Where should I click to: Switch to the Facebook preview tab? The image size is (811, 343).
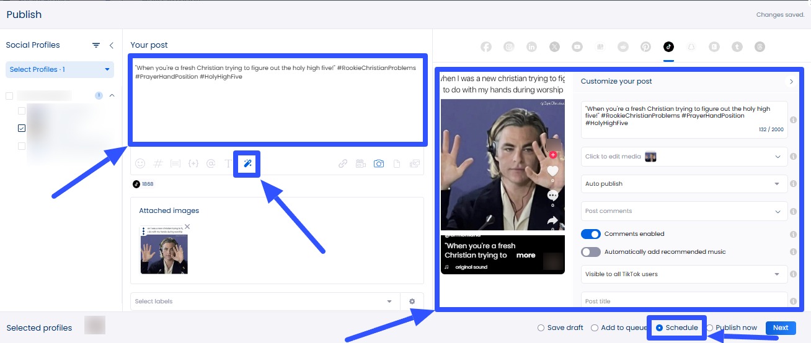coord(486,46)
